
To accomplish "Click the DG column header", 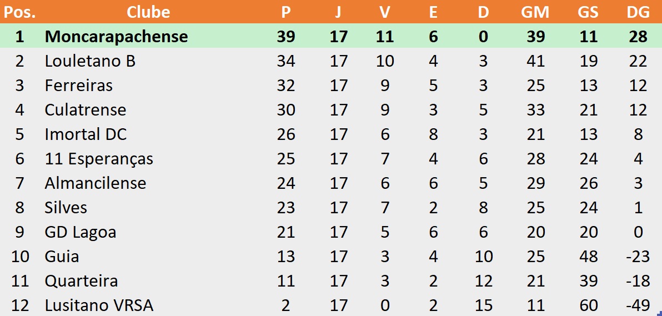I will click(x=638, y=12).
